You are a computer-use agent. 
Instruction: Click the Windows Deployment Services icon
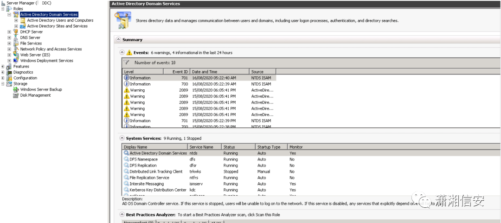click(16, 61)
